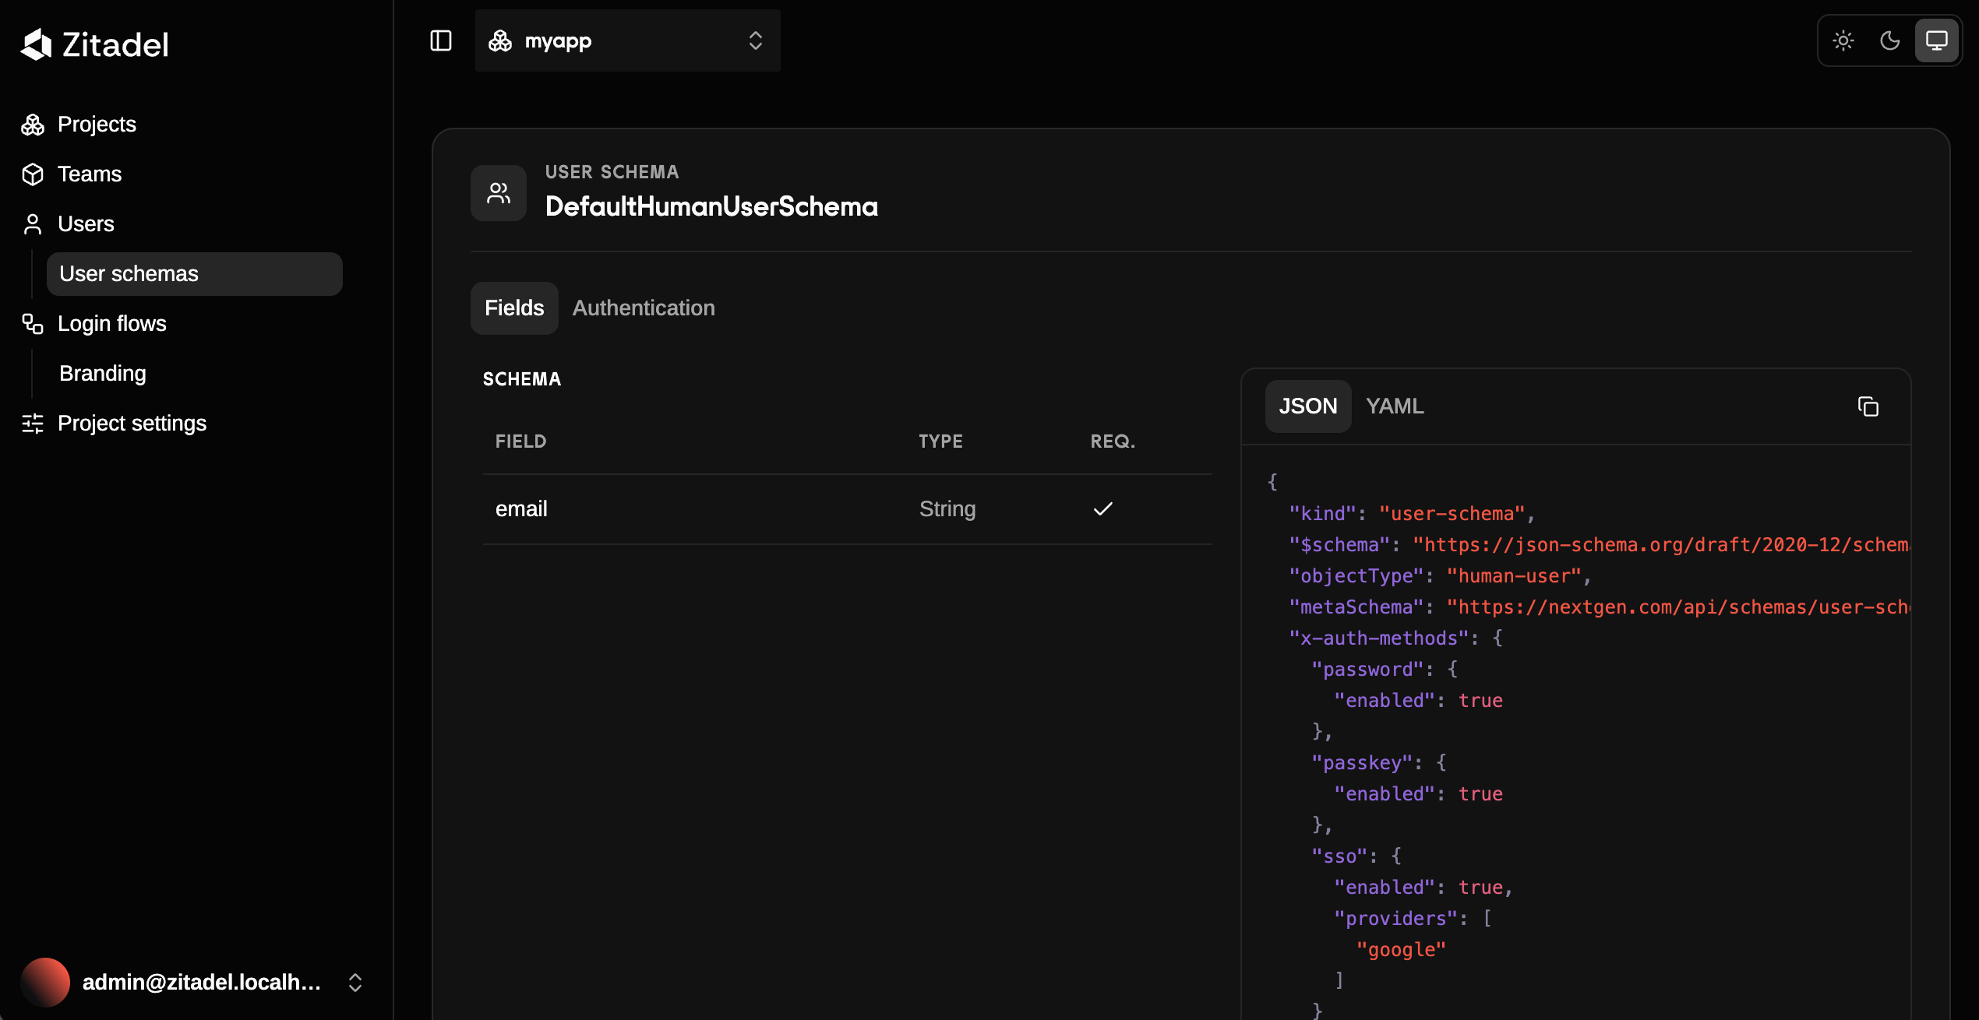Click the "google" provider value
The width and height of the screenshot is (1979, 1020).
coord(1401,950)
